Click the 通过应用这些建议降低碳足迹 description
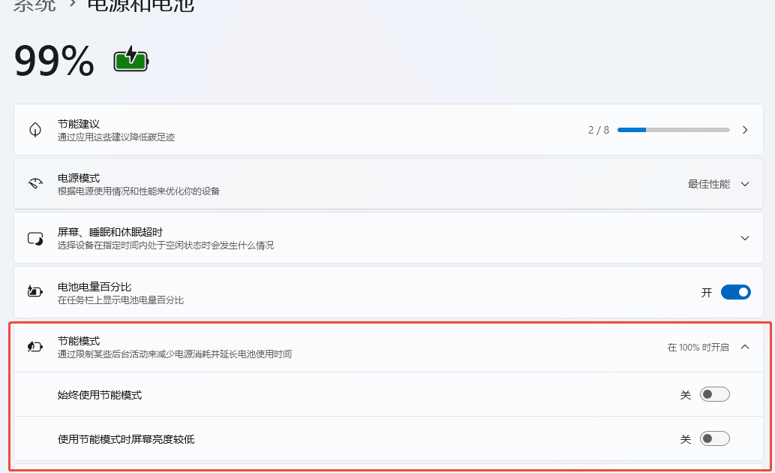775x473 pixels. point(116,137)
